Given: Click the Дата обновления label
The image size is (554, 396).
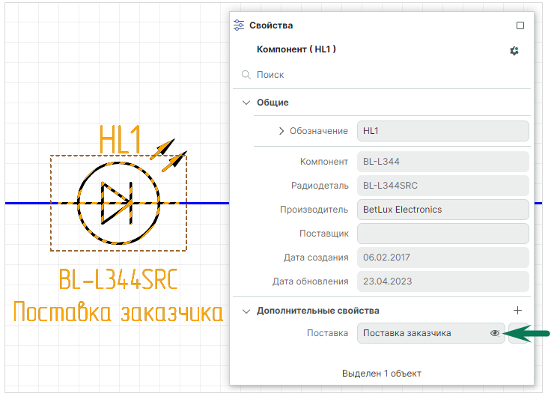Looking at the screenshot, I should (310, 281).
